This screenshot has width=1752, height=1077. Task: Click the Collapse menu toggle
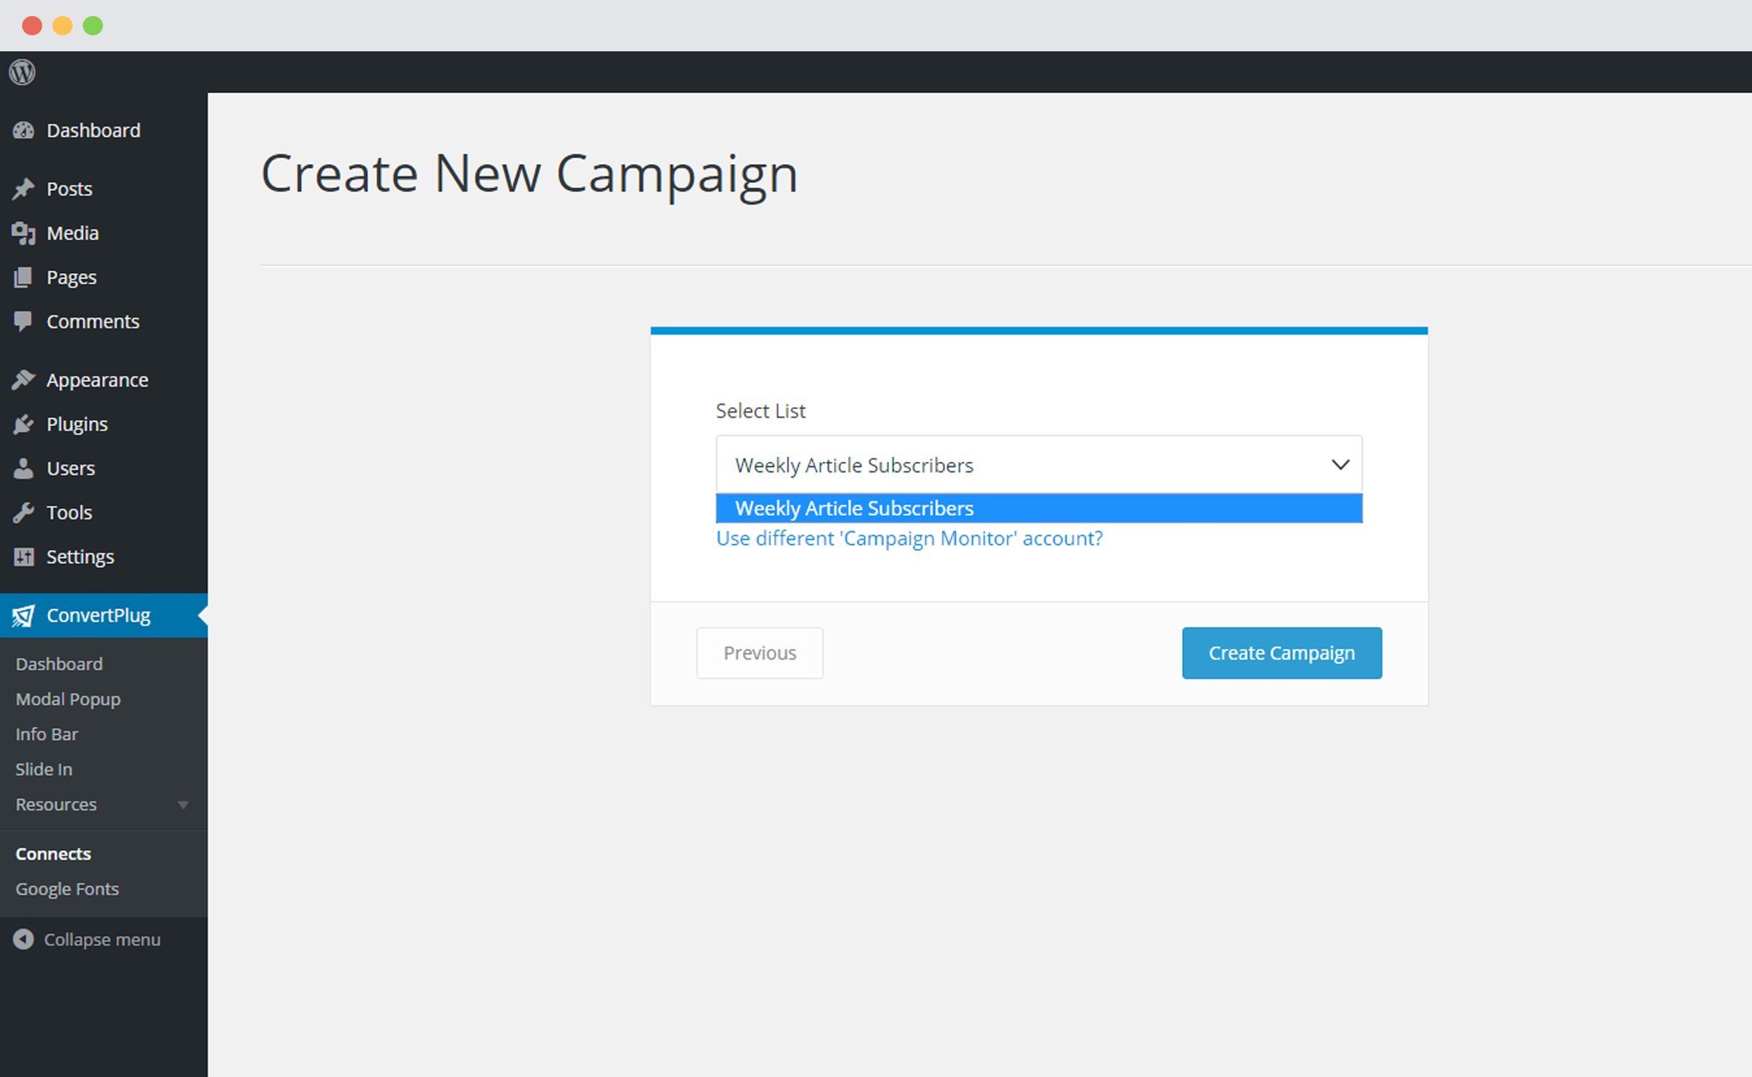(87, 938)
